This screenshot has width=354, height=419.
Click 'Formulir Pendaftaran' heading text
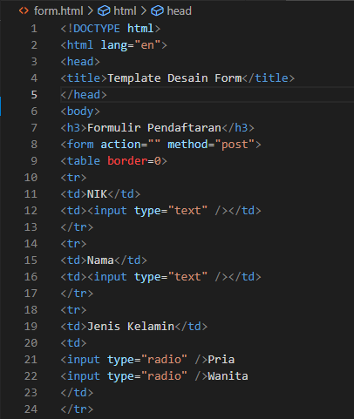click(x=154, y=128)
